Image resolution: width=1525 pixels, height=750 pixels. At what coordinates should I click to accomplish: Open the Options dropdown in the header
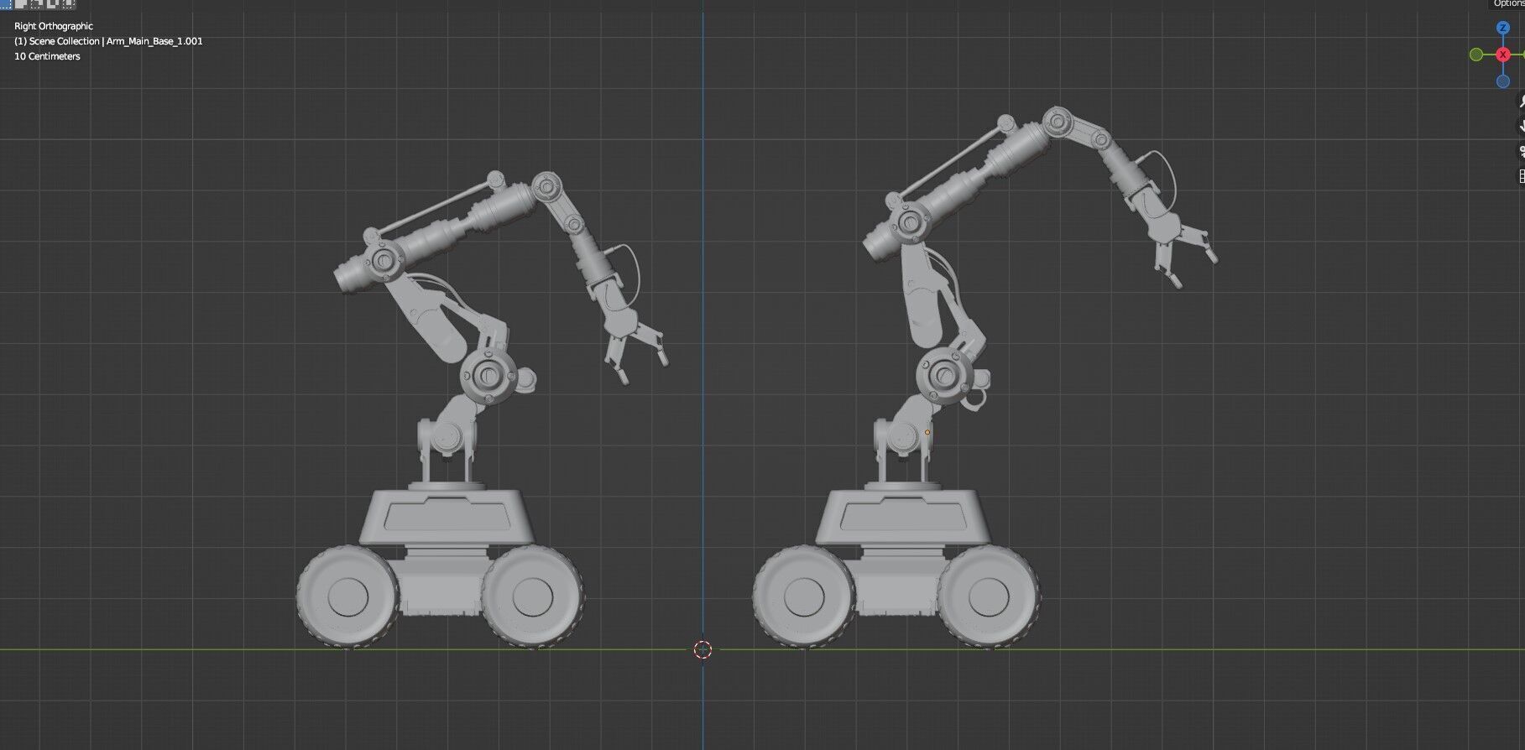tap(1507, 4)
